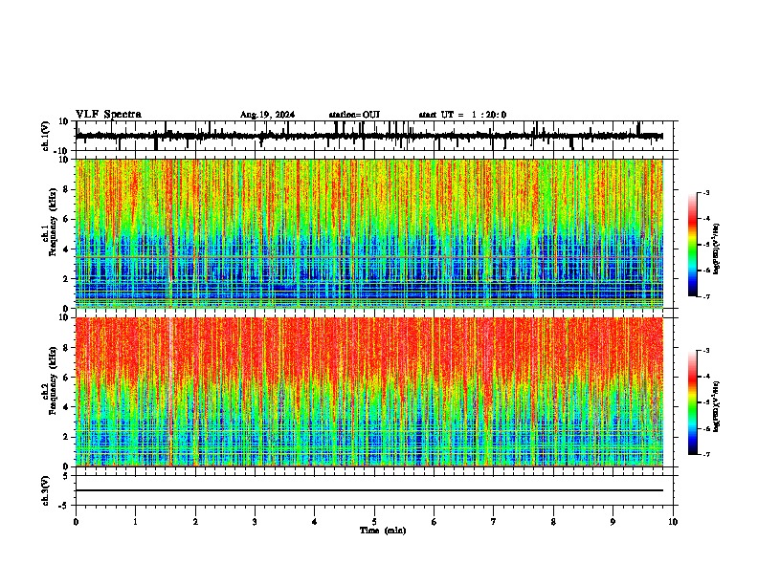
Task: Click inside the ch.2 spectrogram panel
Action: (x=369, y=392)
